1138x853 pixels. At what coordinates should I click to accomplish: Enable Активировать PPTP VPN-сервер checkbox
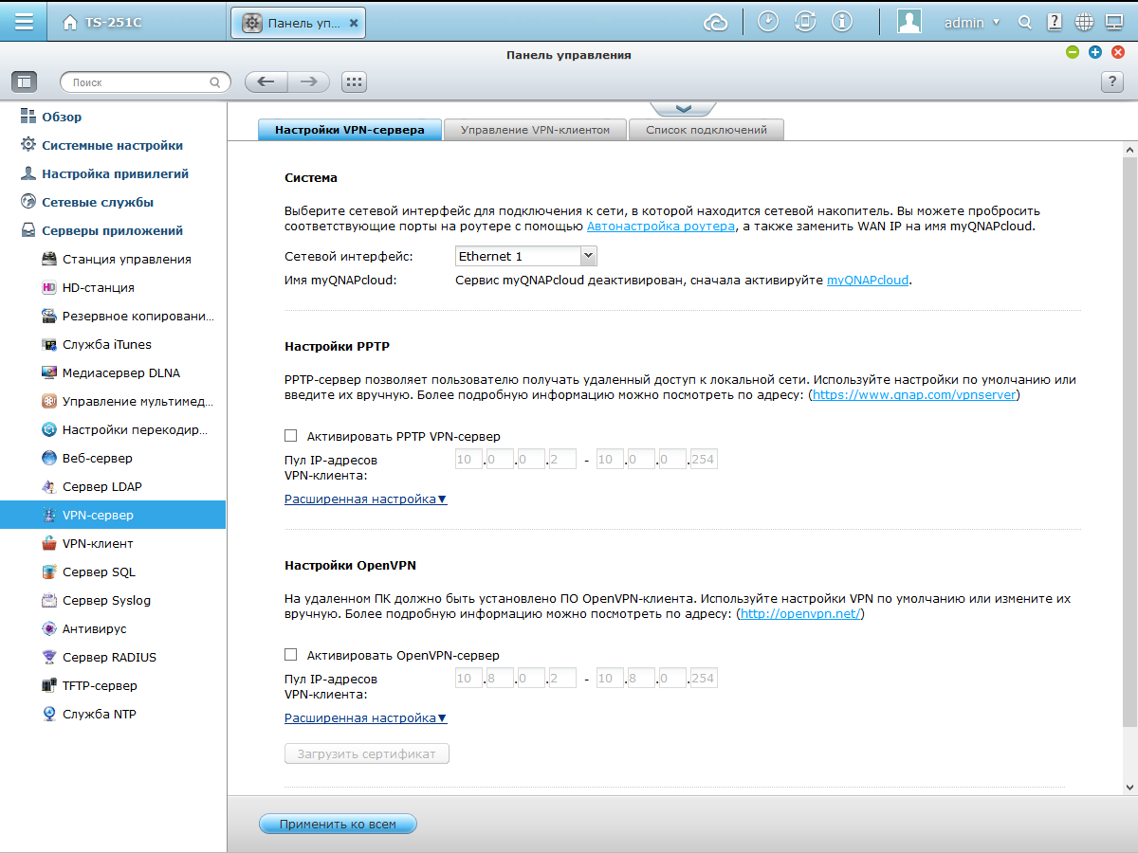tap(291, 436)
